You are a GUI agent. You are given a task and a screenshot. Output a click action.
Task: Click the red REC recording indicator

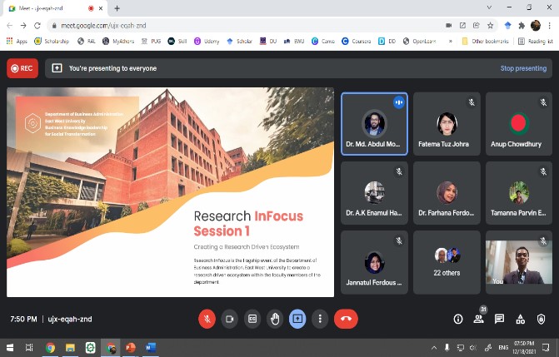22,68
